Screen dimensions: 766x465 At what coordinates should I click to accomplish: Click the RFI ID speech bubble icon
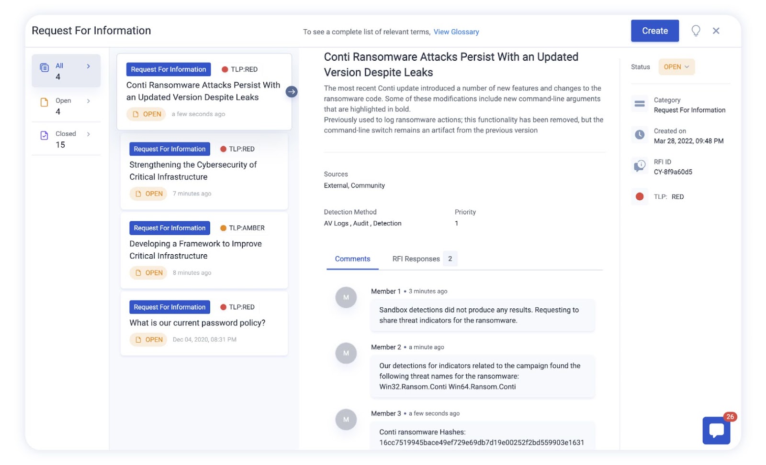640,166
